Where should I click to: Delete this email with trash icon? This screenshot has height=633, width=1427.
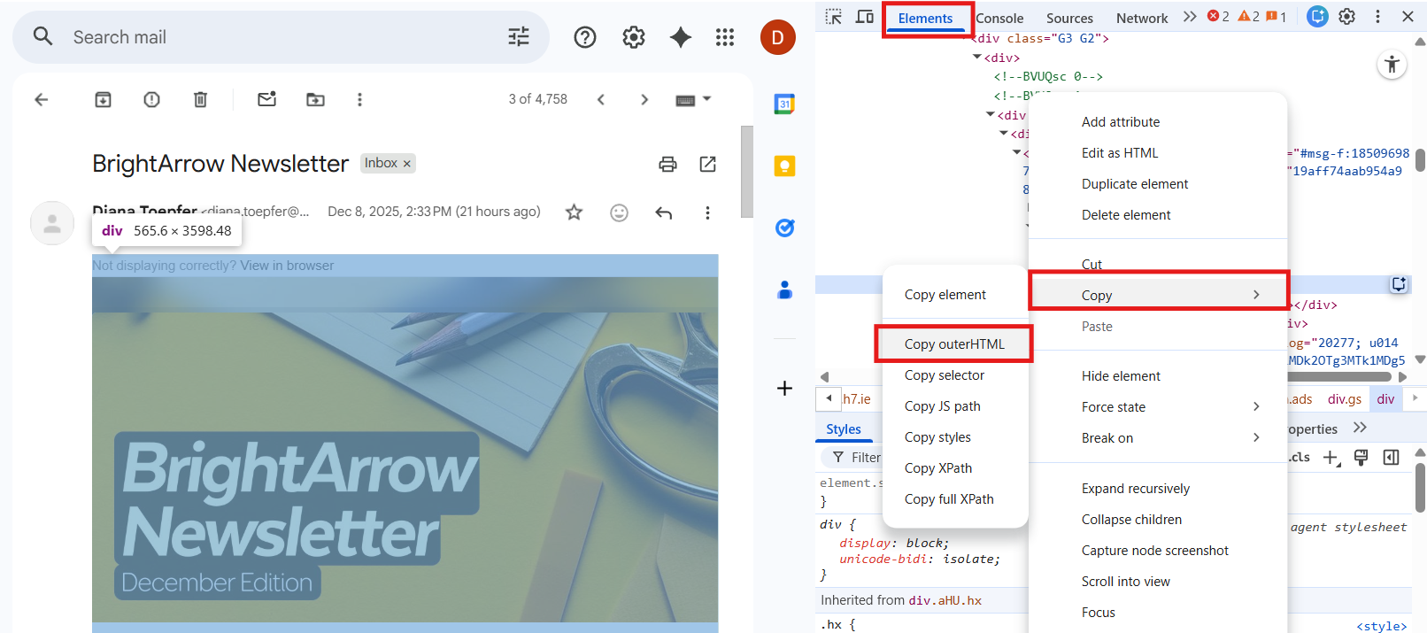[x=201, y=99]
